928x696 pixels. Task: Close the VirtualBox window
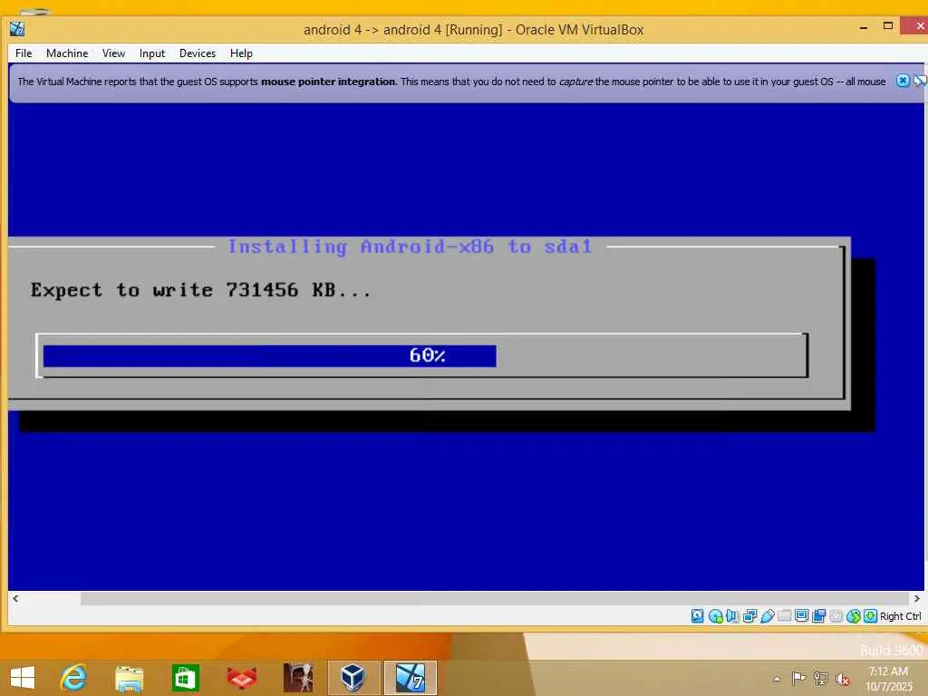pos(916,26)
